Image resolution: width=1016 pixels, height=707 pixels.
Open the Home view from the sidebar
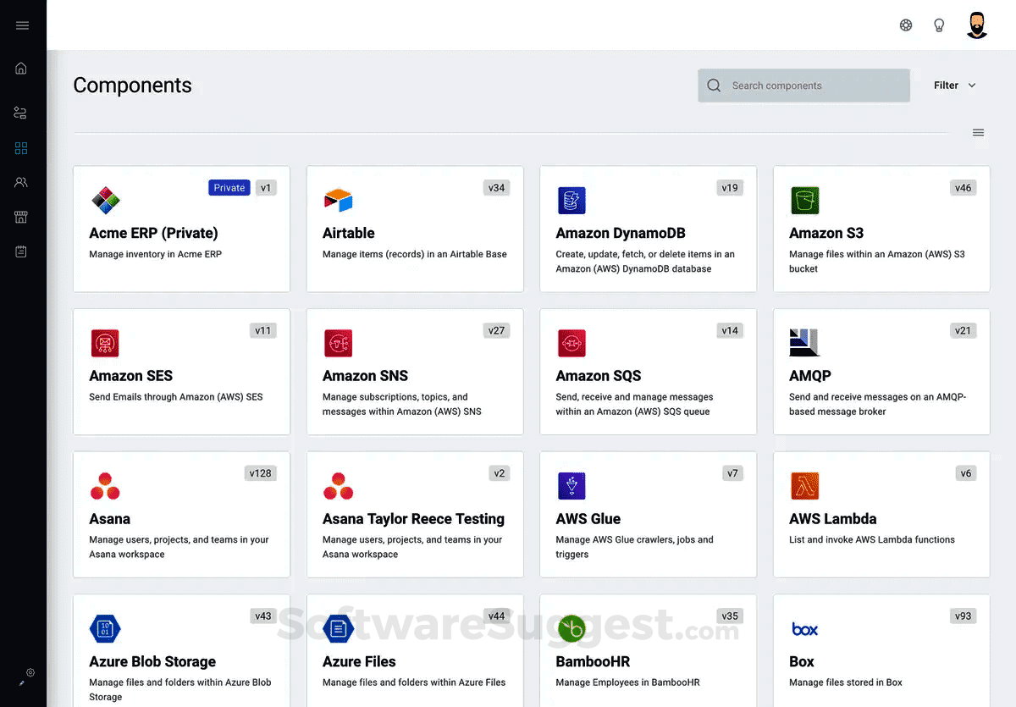22,68
